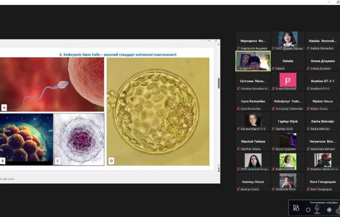Image resolution: width=340 pixels, height=217 pixels.
Task: Click slide image D blastocyst micrograph
Action: (x=158, y=111)
